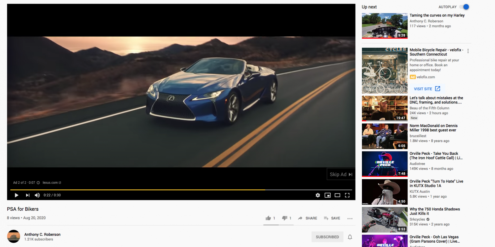Mute the volume speaker icon
Viewport: 495px width, 247px height.
point(37,195)
